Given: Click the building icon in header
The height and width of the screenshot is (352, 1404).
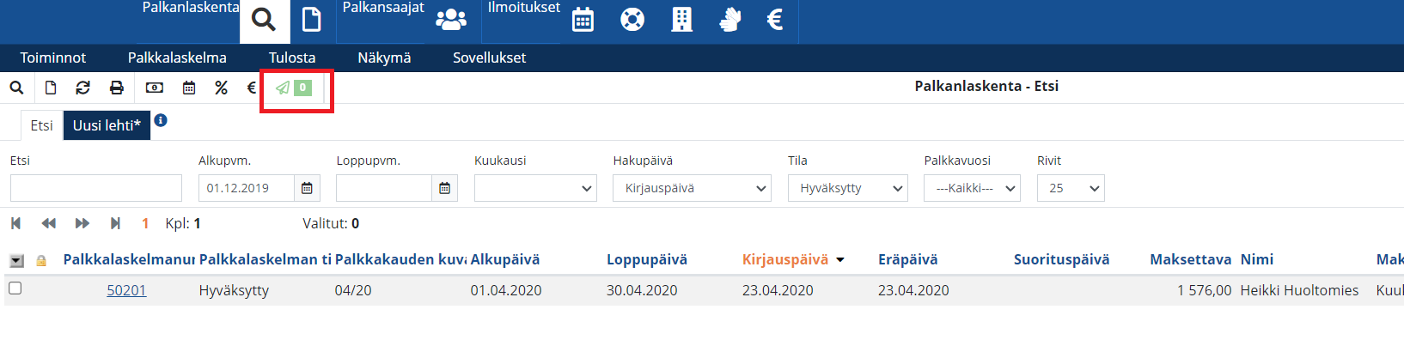Looking at the screenshot, I should click(x=682, y=20).
